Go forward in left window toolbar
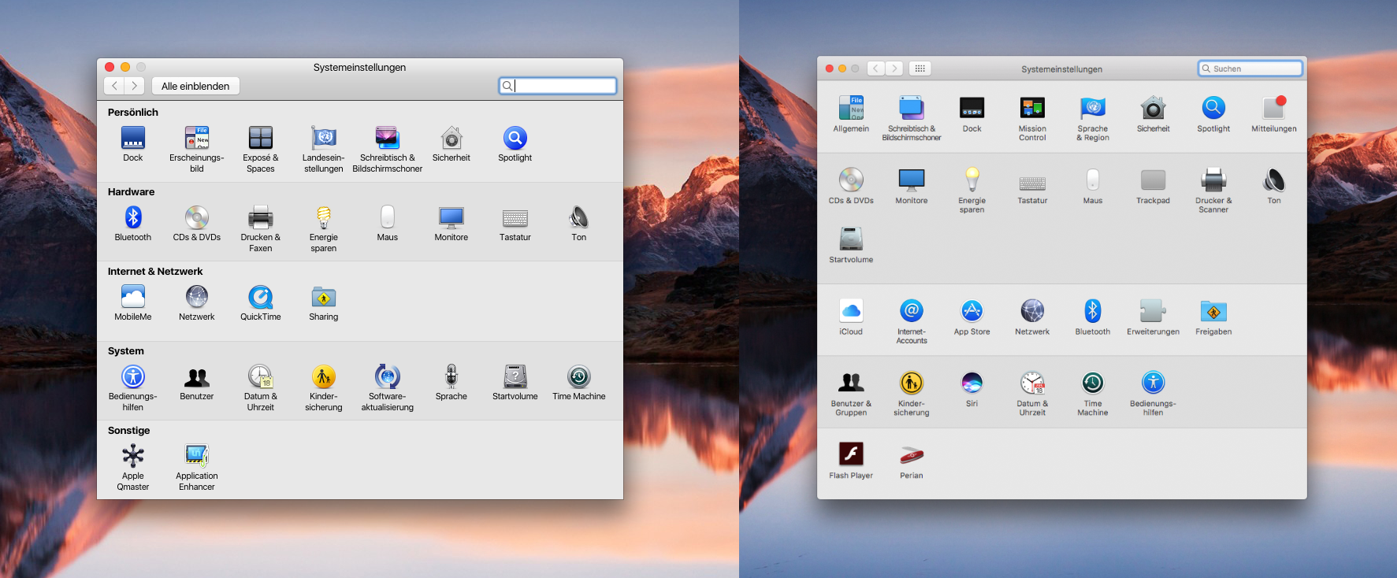The height and width of the screenshot is (578, 1397). [135, 86]
